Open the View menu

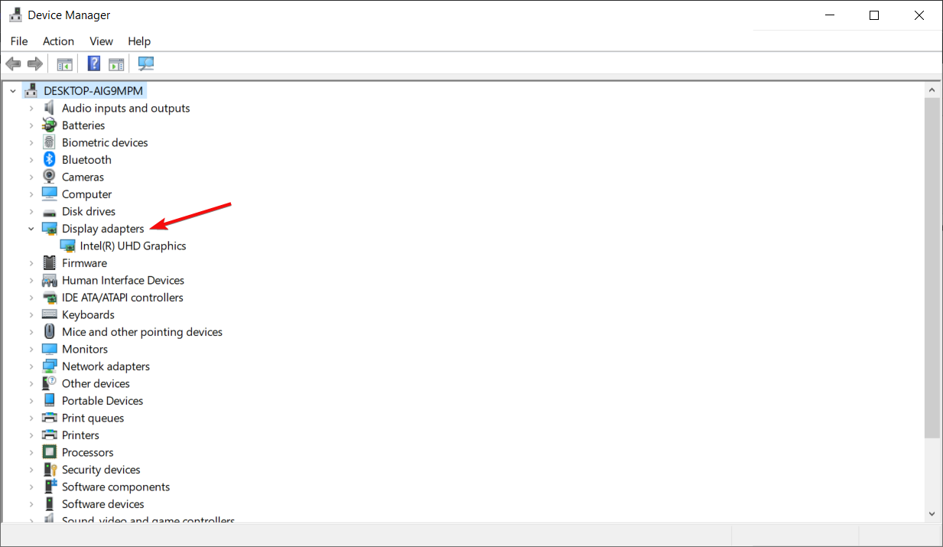click(x=101, y=41)
